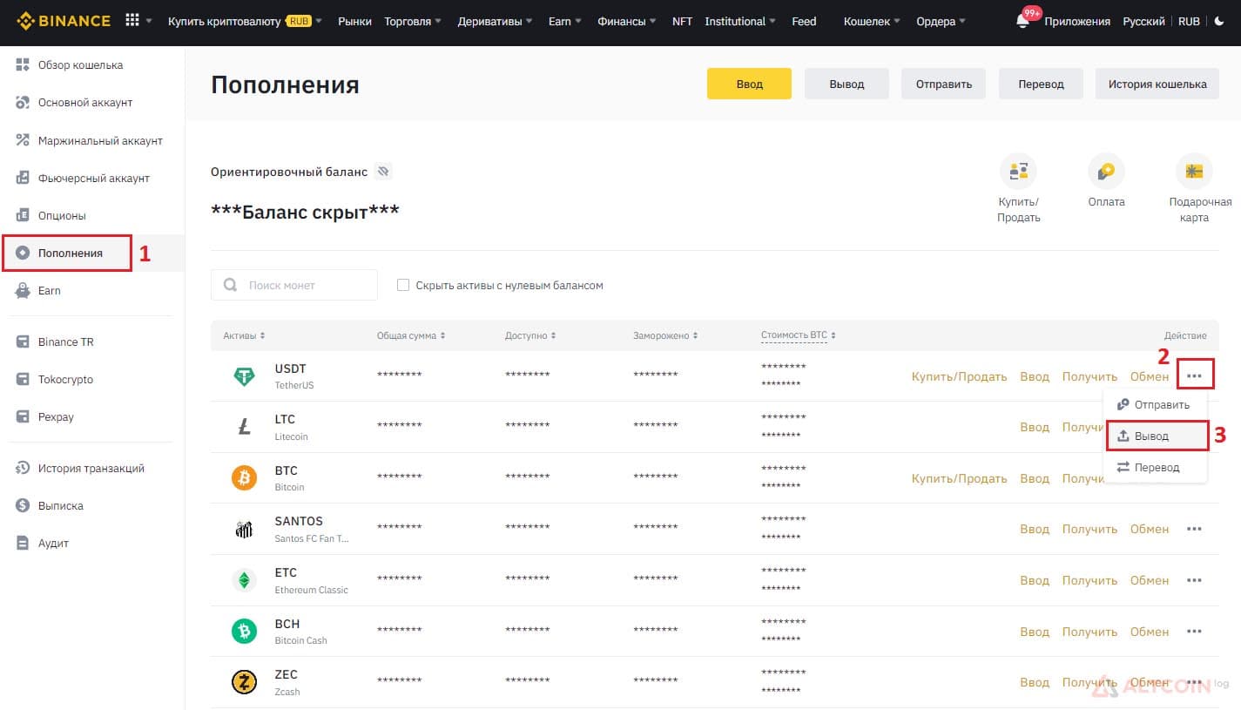Image resolution: width=1241 pixels, height=710 pixels.
Task: Click the SANTOS fan token icon
Action: [x=244, y=529]
